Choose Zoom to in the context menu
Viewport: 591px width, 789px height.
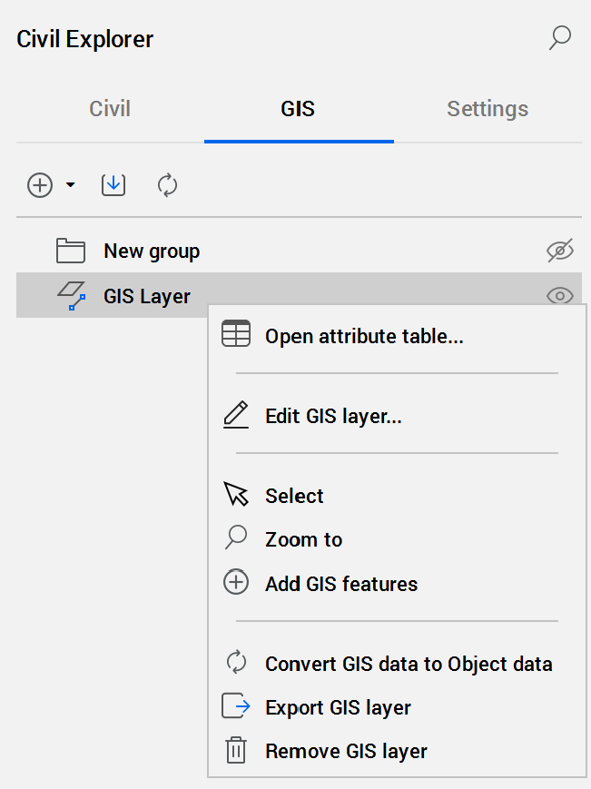pyautogui.click(x=303, y=539)
